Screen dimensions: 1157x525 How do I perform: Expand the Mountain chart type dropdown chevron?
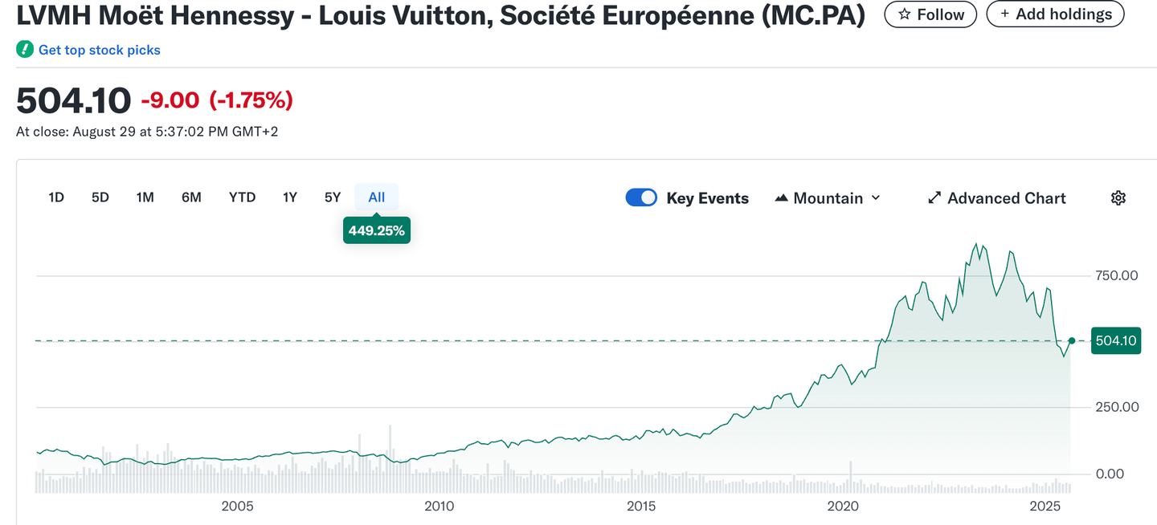(876, 198)
